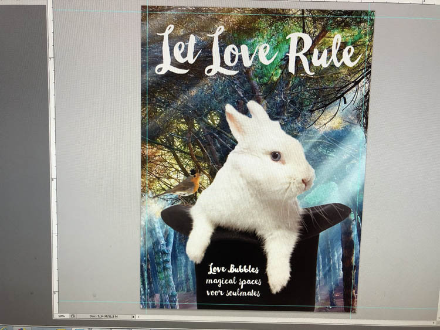
Task: Click the rabbit's pink nose
Action: pyautogui.click(x=306, y=181)
